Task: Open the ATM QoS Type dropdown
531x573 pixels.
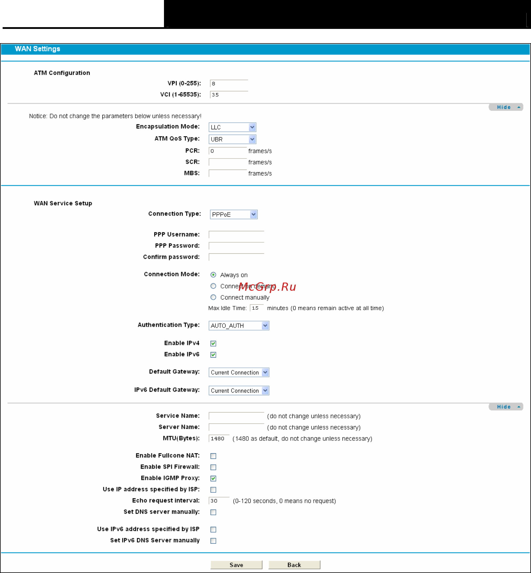Action: click(233, 139)
